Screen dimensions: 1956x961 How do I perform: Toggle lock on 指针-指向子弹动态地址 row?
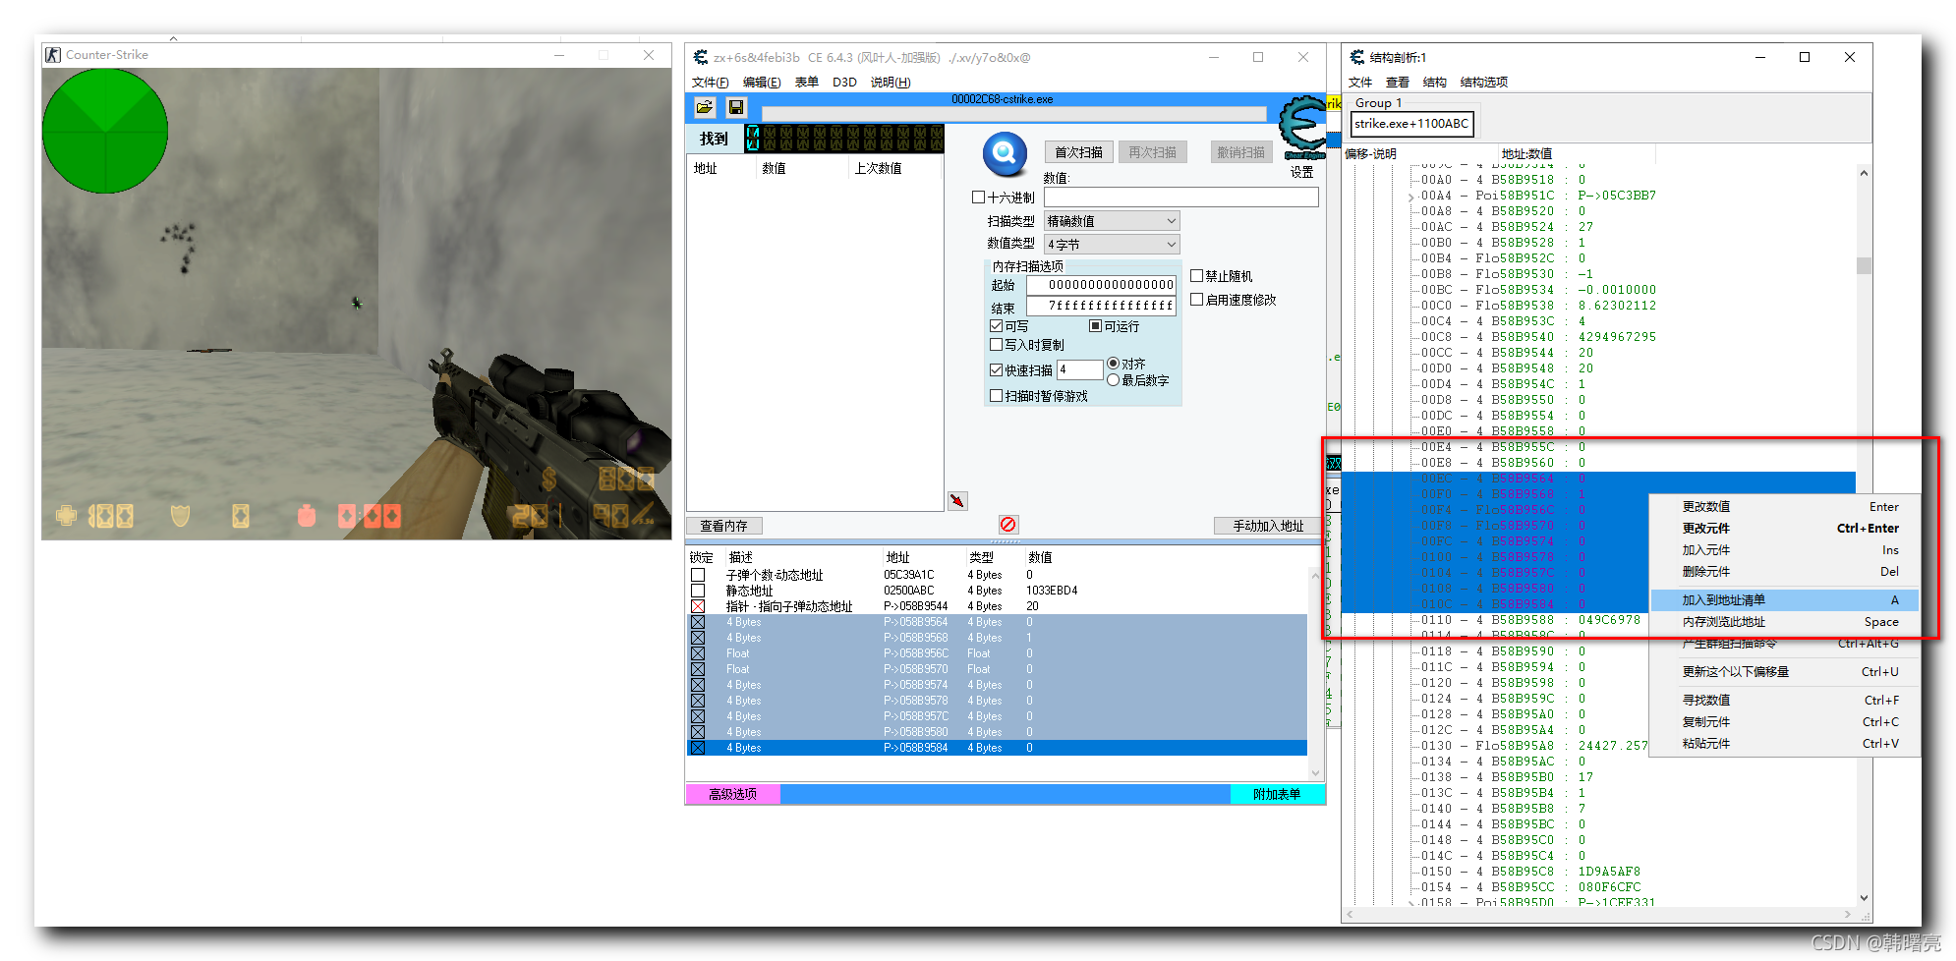(x=698, y=606)
